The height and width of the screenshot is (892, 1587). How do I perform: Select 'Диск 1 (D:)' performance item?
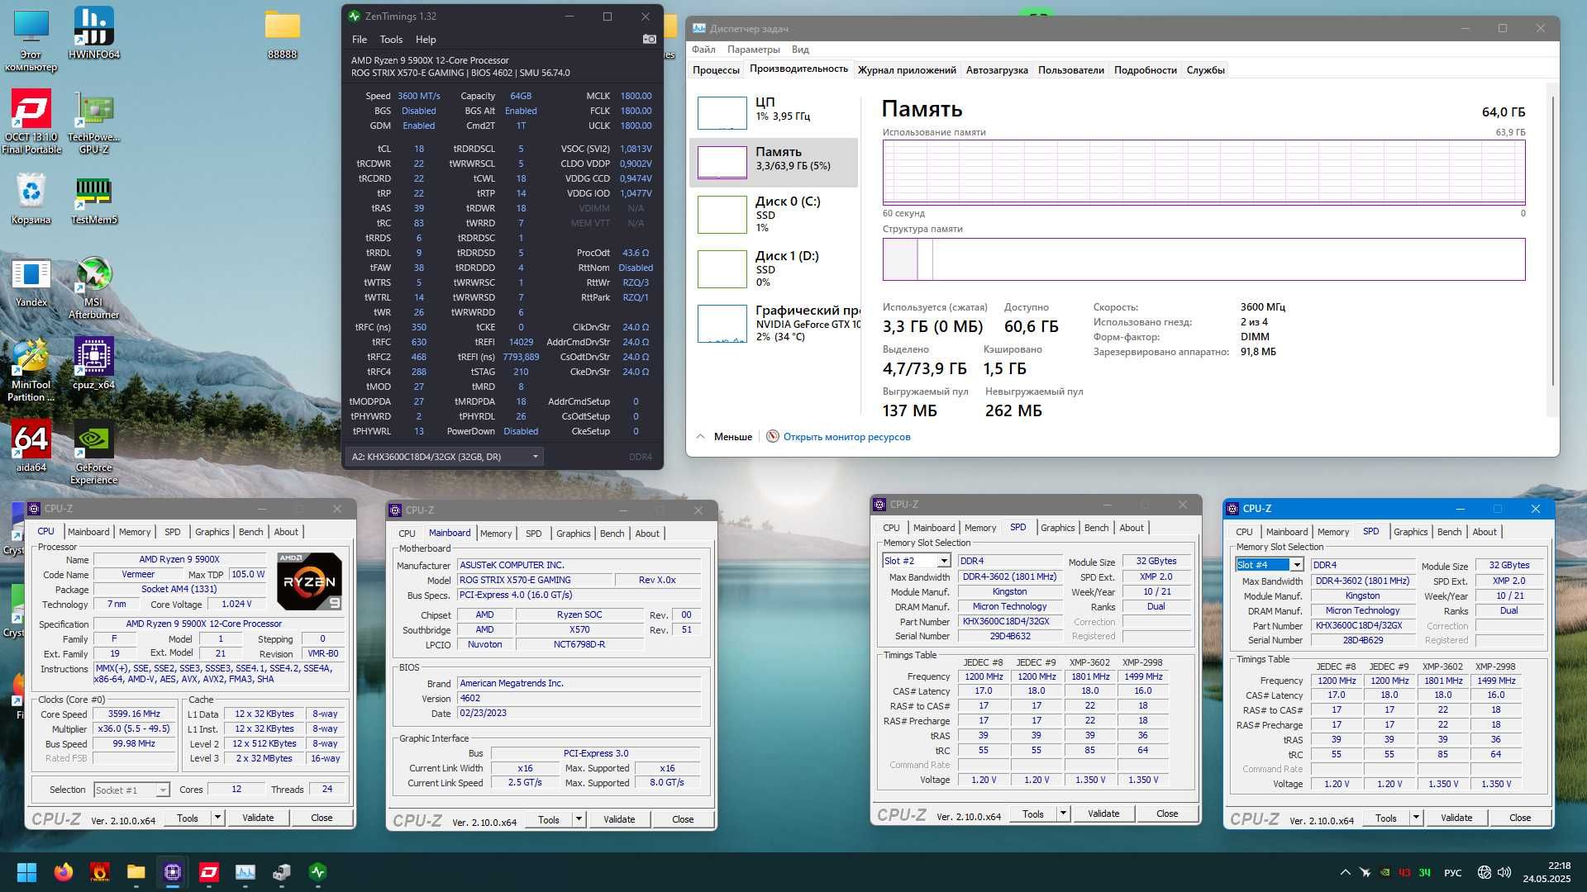point(774,268)
